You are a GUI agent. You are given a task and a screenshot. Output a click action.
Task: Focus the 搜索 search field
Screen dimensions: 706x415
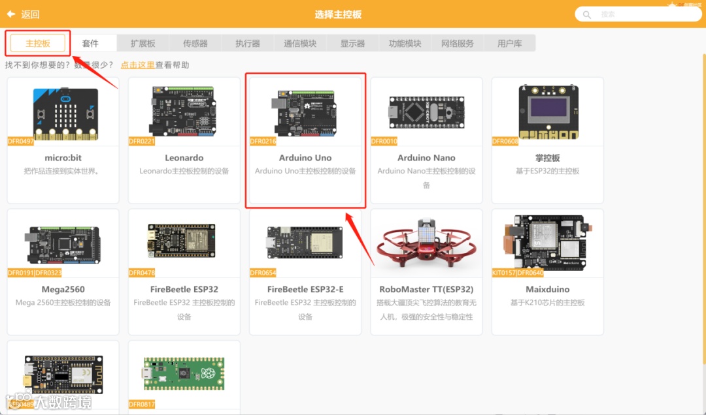click(638, 14)
